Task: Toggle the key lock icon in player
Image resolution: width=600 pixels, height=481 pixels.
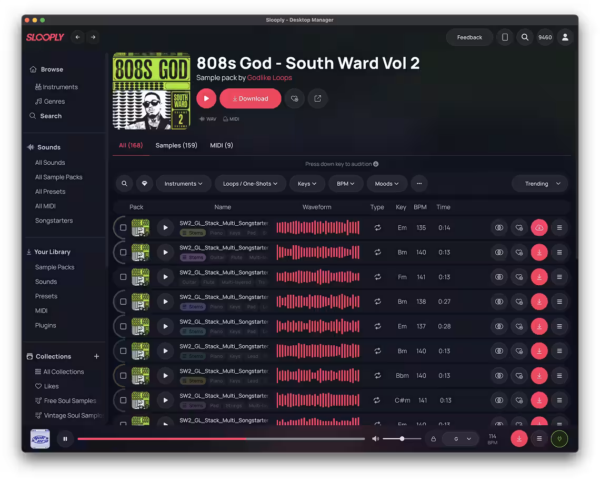Action: pyautogui.click(x=434, y=439)
